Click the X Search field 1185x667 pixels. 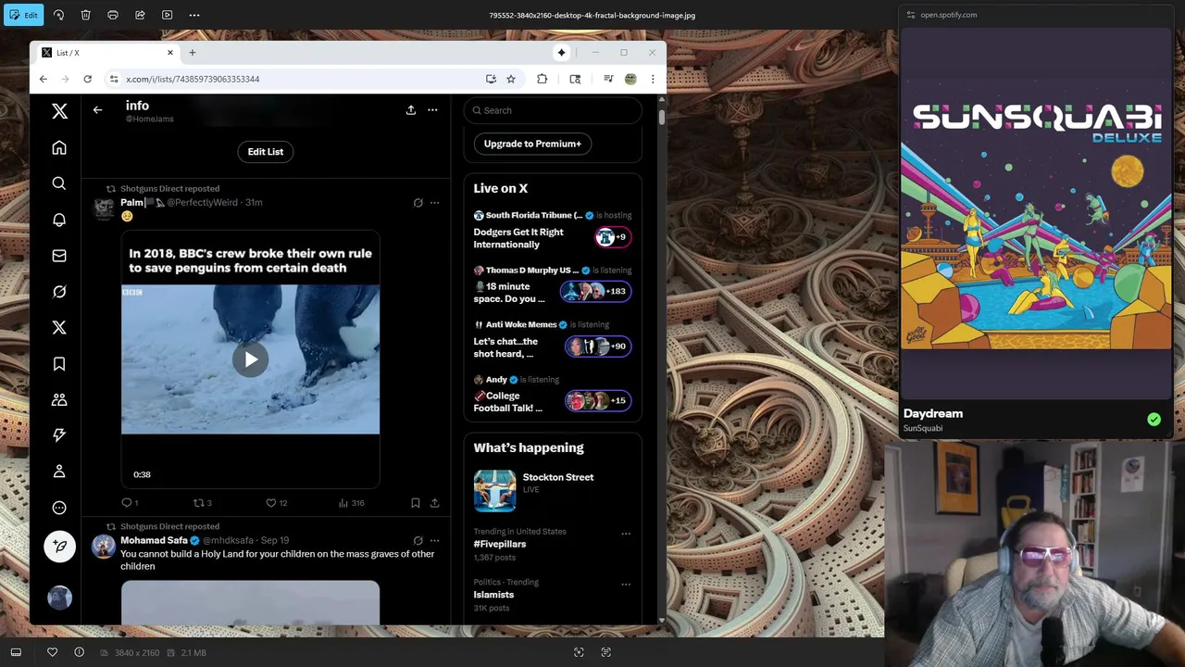[553, 110]
